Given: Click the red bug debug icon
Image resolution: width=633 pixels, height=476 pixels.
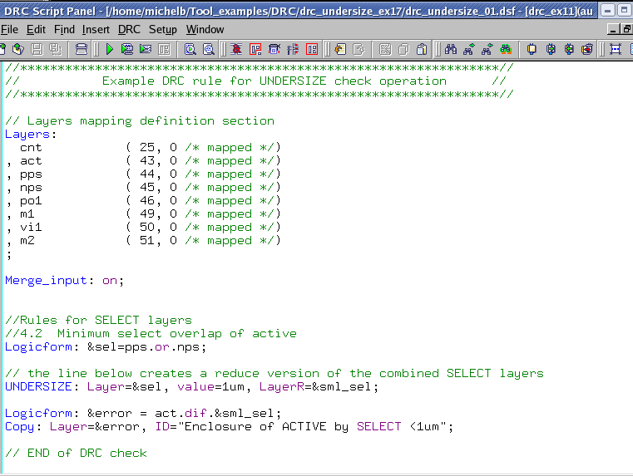Looking at the screenshot, I should (x=237, y=50).
